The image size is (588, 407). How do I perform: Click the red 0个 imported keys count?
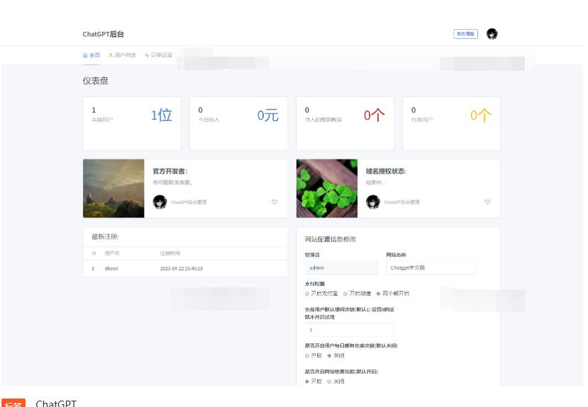(x=375, y=115)
